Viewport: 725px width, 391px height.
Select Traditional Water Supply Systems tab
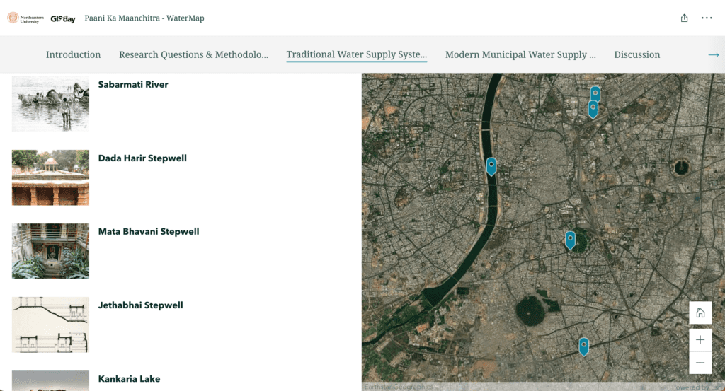click(x=357, y=54)
